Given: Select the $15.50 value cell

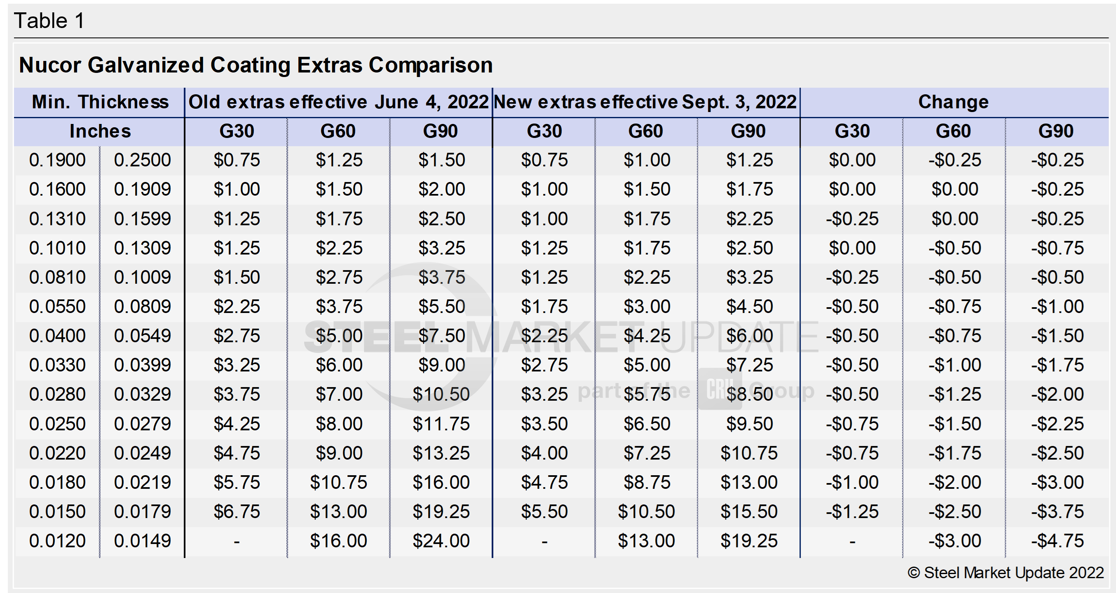Looking at the screenshot, I should [x=749, y=511].
